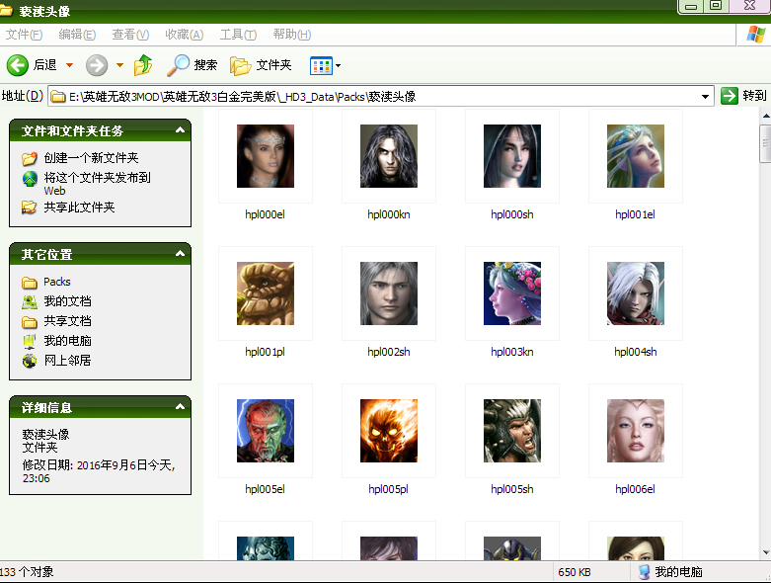Click the 地址(D) address label
Screen dimensions: 771x583
pyautogui.click(x=23, y=96)
